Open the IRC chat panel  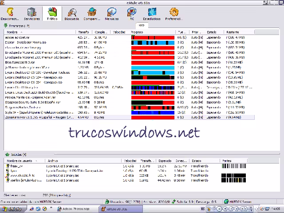tap(132, 14)
